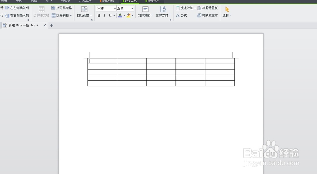The image size is (317, 174).
Task: Open dialog launcher beside 文字方向 group
Action: coord(171,20)
